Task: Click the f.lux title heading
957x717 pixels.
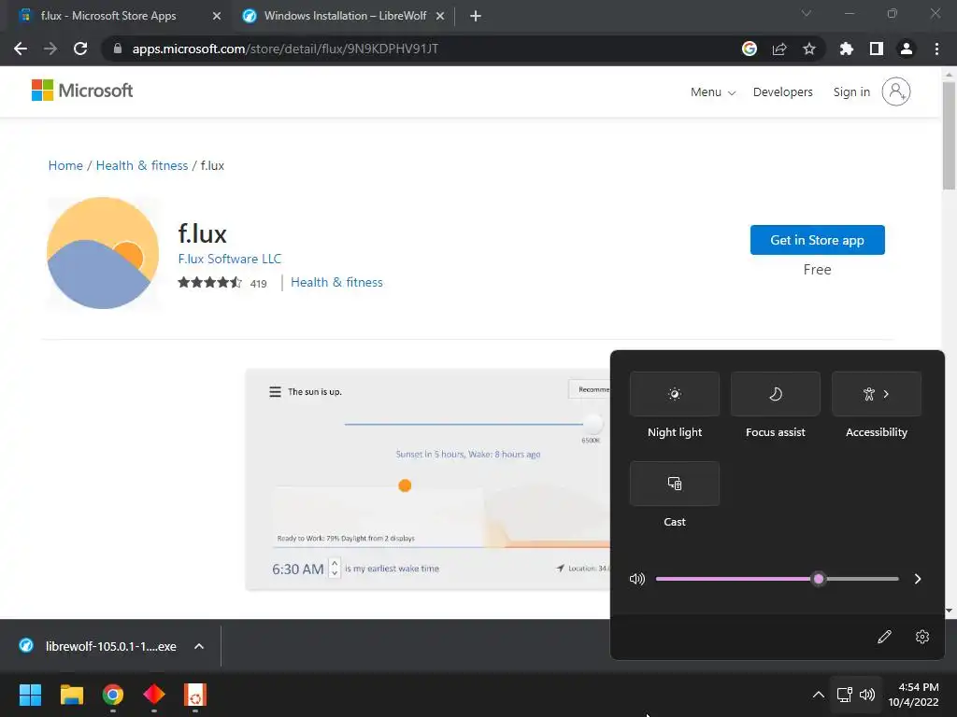Action: [202, 233]
